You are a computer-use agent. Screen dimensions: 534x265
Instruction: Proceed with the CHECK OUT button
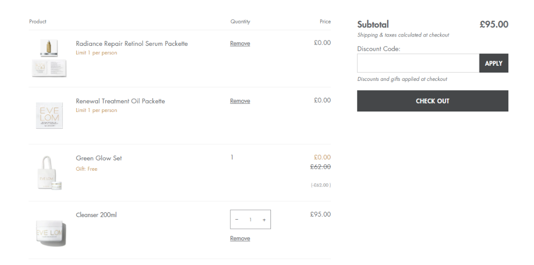(432, 101)
